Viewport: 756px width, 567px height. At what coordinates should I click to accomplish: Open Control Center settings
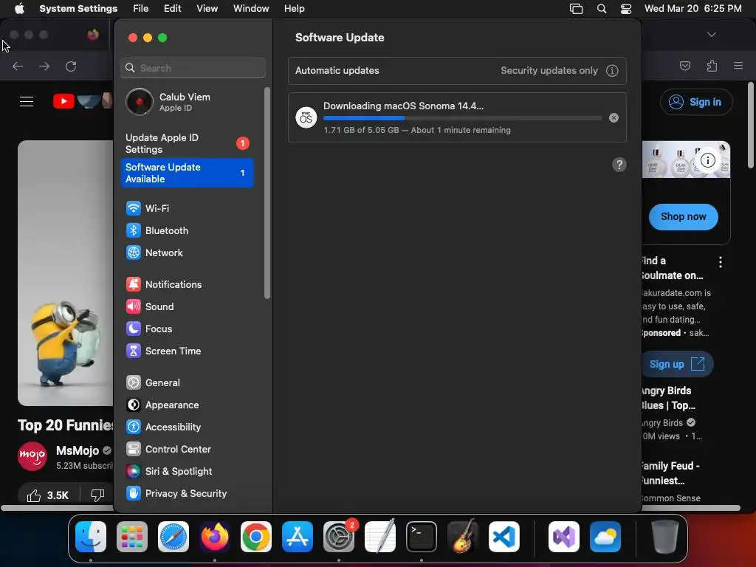point(187,450)
